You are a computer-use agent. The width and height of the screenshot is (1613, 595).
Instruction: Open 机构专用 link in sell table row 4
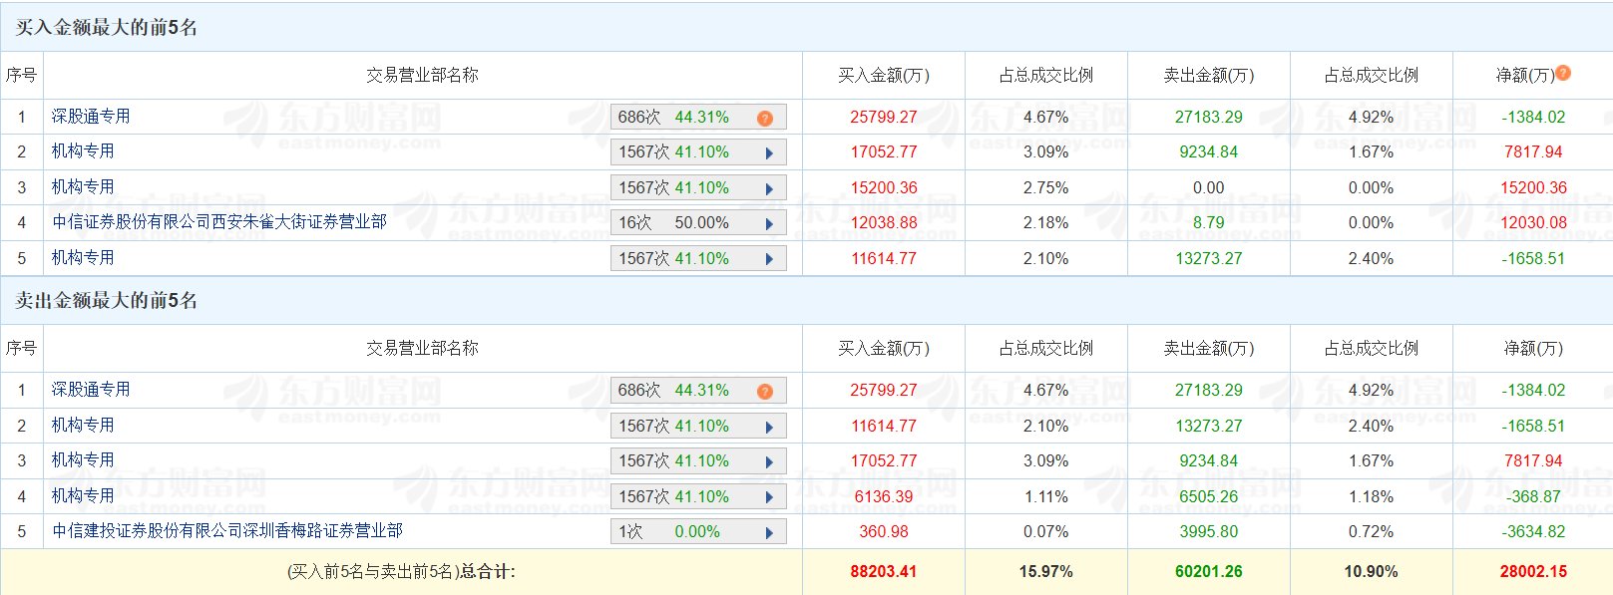83,495
